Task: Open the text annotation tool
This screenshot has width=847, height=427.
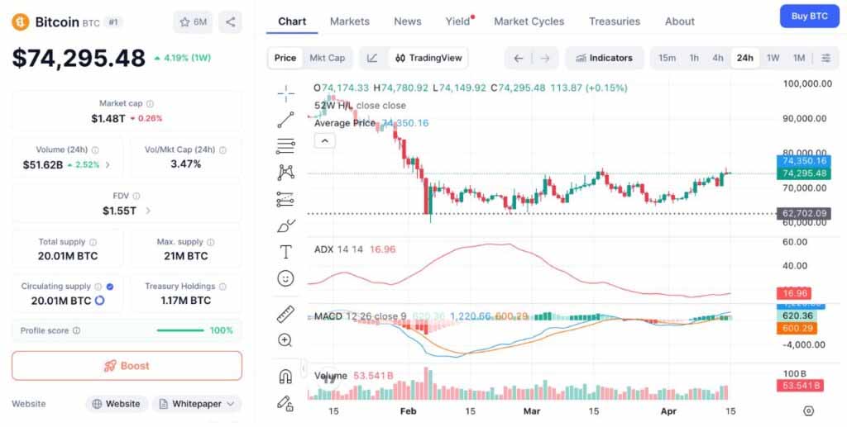Action: [x=286, y=252]
